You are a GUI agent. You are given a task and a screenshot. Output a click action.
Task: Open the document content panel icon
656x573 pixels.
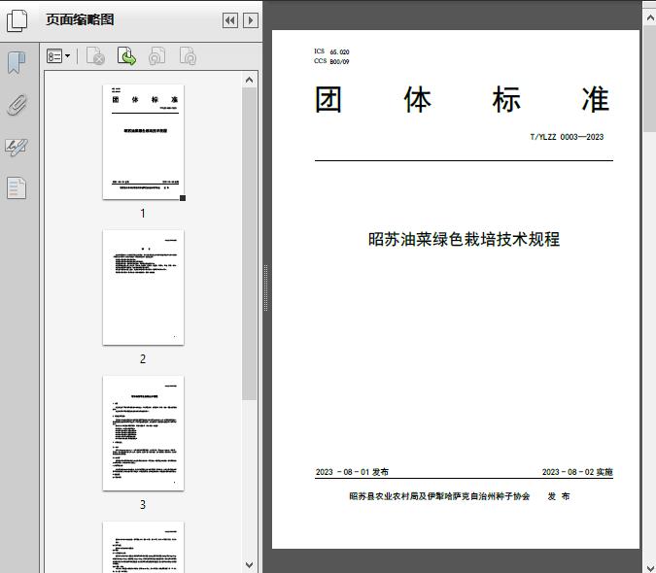click(17, 188)
